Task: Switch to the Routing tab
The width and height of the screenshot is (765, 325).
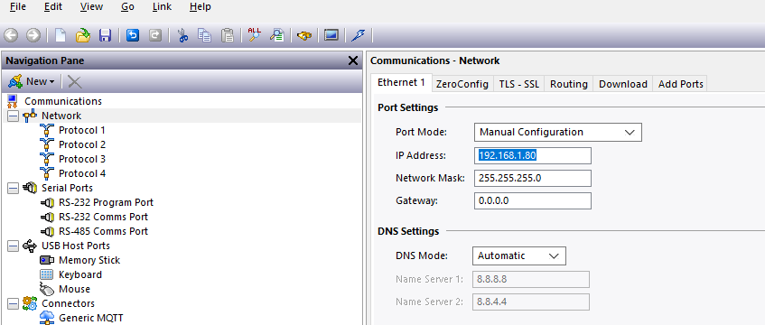Action: point(569,84)
